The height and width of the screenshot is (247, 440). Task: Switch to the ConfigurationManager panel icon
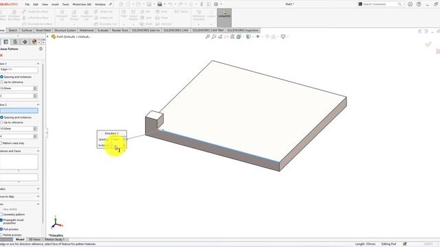15,42
